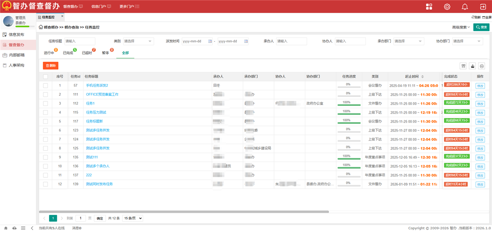492x231 pixels.
Task: Open the page size 15条/页 dropdown
Action: pyautogui.click(x=132, y=218)
